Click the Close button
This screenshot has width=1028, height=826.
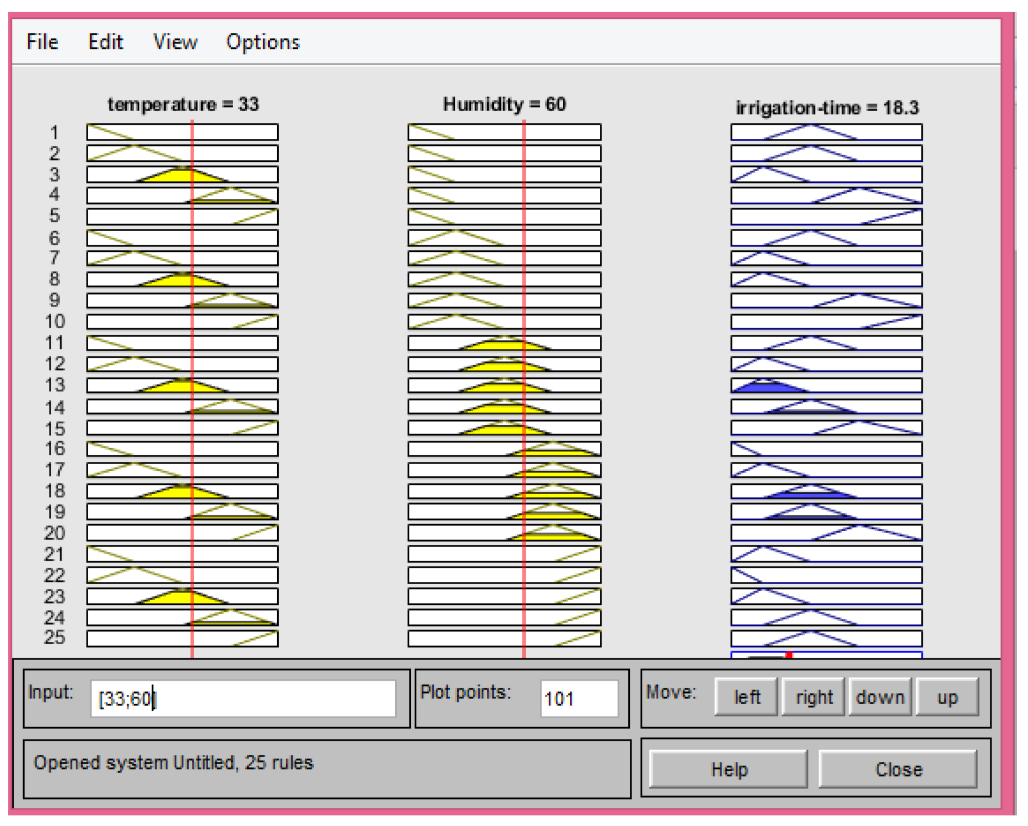pyautogui.click(x=897, y=769)
